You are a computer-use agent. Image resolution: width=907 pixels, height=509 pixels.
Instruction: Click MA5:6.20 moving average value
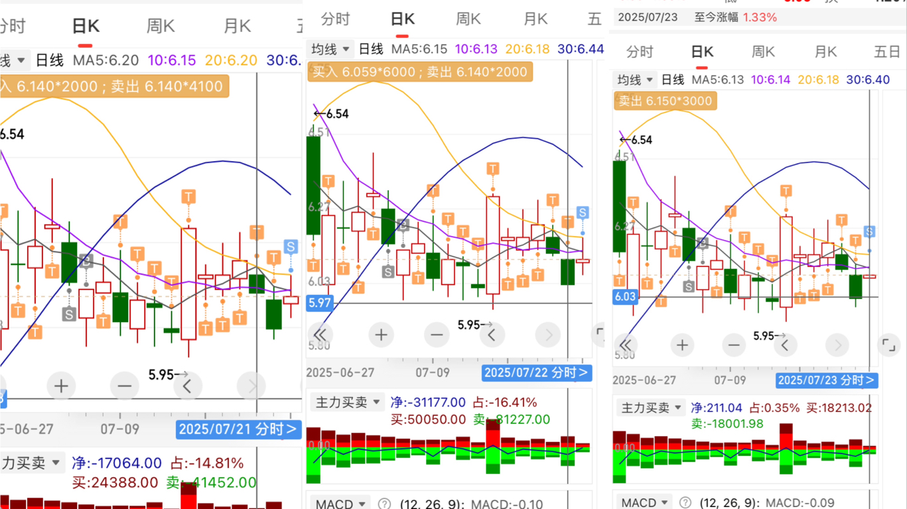pos(106,60)
